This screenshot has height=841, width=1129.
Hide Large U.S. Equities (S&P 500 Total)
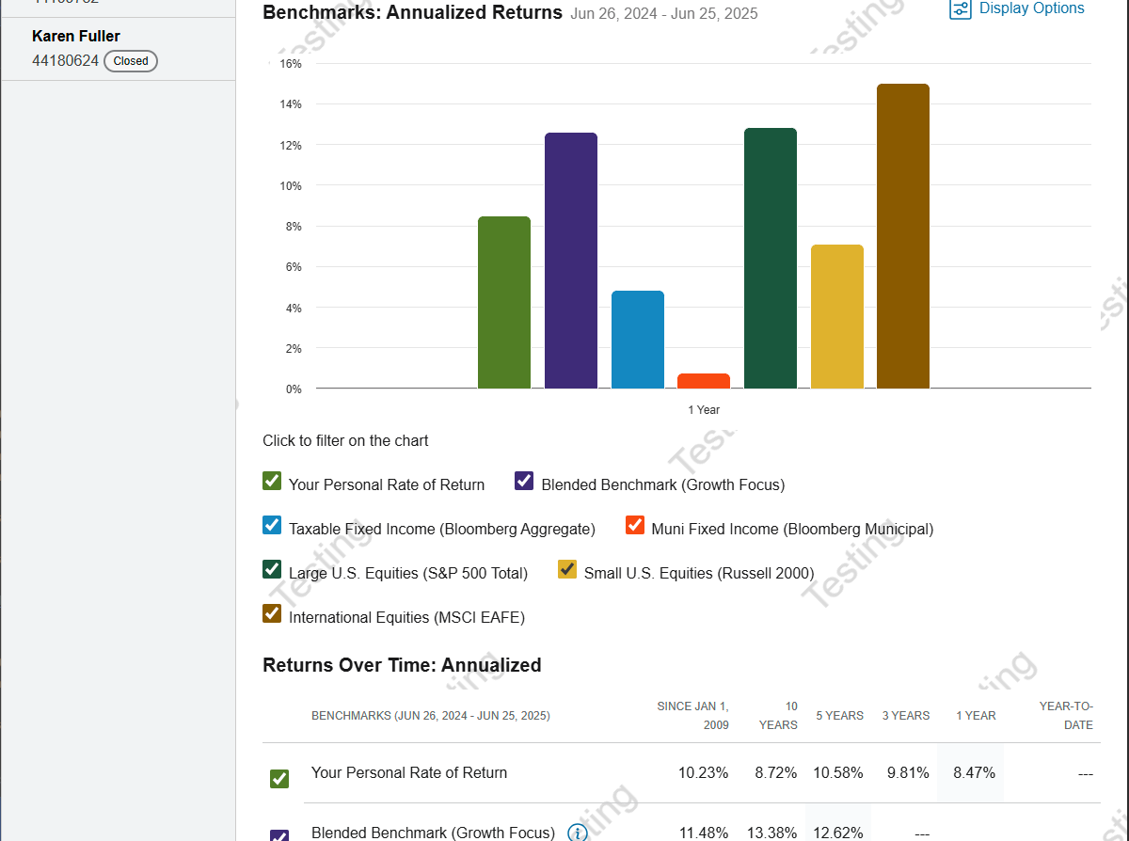coord(272,570)
